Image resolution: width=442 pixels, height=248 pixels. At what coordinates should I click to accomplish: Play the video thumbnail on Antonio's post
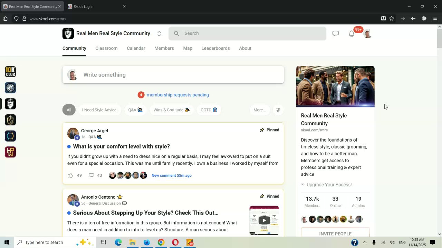tap(264, 220)
